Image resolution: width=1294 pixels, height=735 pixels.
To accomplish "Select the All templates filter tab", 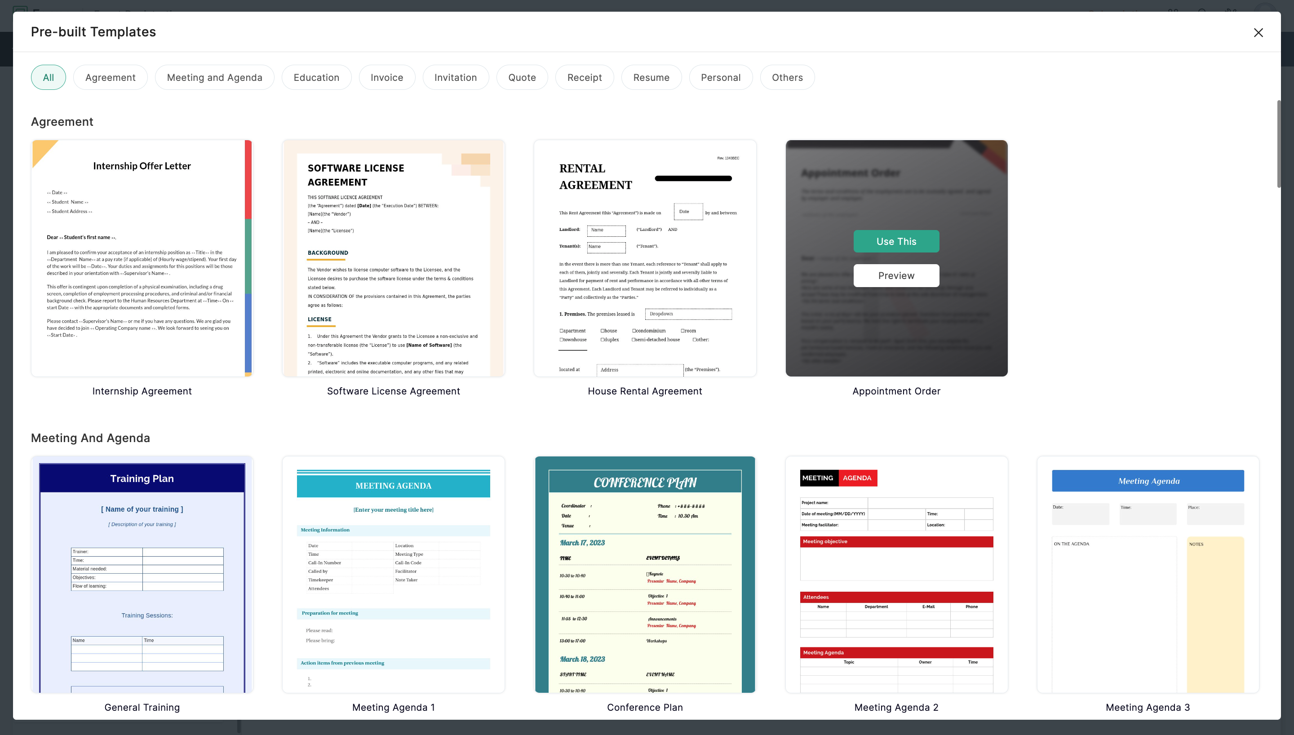I will click(48, 77).
